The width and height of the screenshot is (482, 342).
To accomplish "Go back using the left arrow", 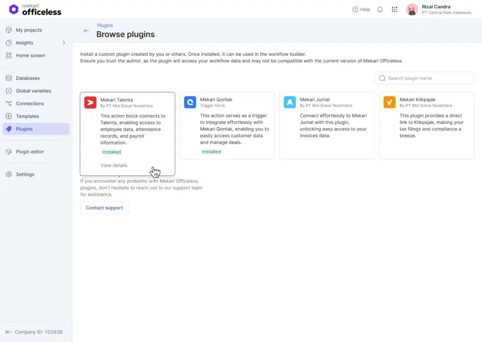I will pyautogui.click(x=86, y=31).
